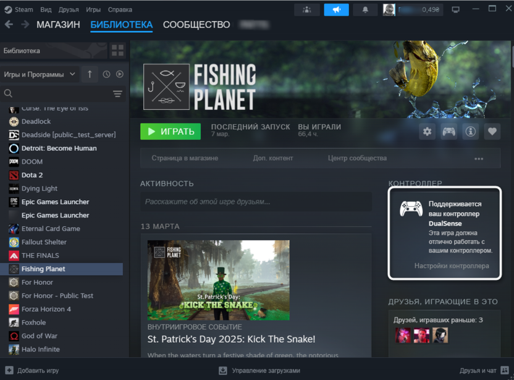Click the third friend avatar thumbnail
Image resolution: width=514 pixels, height=380 pixels.
[x=440, y=335]
